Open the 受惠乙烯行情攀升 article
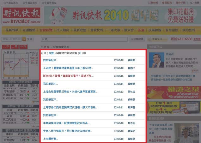201x143 pixels. (68, 131)
